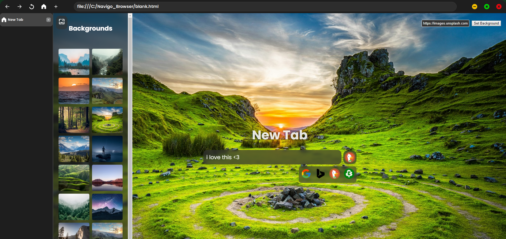This screenshot has width=506, height=239.
Task: Click the DuckDuckGo search button beside the search box
Action: pyautogui.click(x=350, y=157)
